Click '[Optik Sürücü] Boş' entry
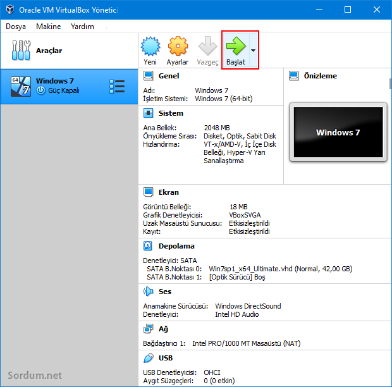Image resolution: width=392 pixels, height=387 pixels. 237,277
